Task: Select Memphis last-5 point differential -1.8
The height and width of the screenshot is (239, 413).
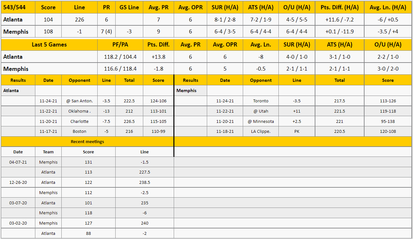Action: point(158,69)
